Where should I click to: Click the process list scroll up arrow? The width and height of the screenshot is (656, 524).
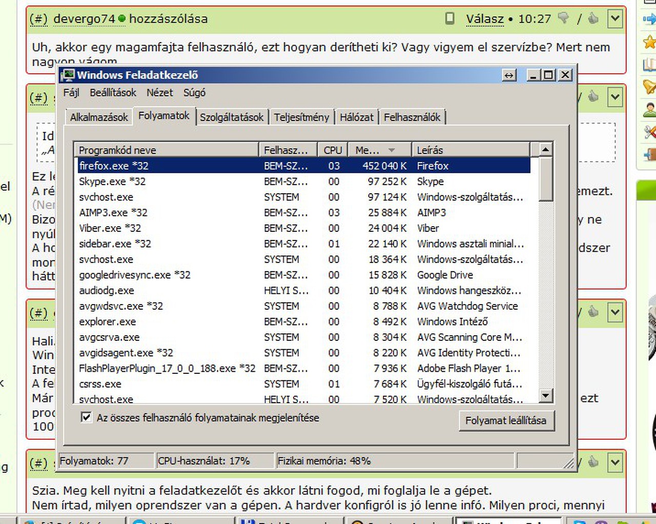[x=545, y=150]
